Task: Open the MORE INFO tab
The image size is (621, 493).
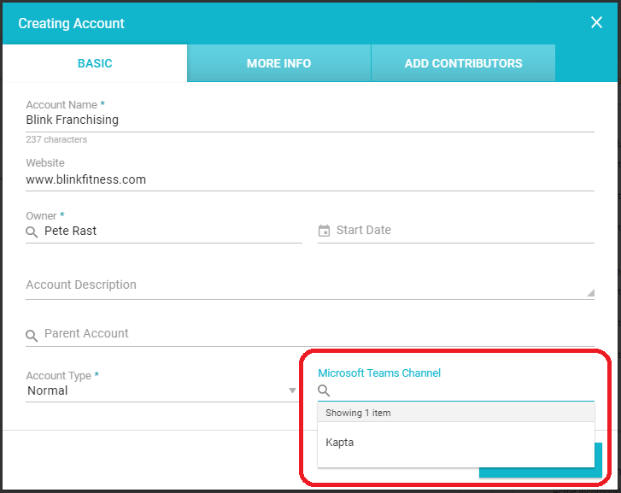Action: (278, 63)
